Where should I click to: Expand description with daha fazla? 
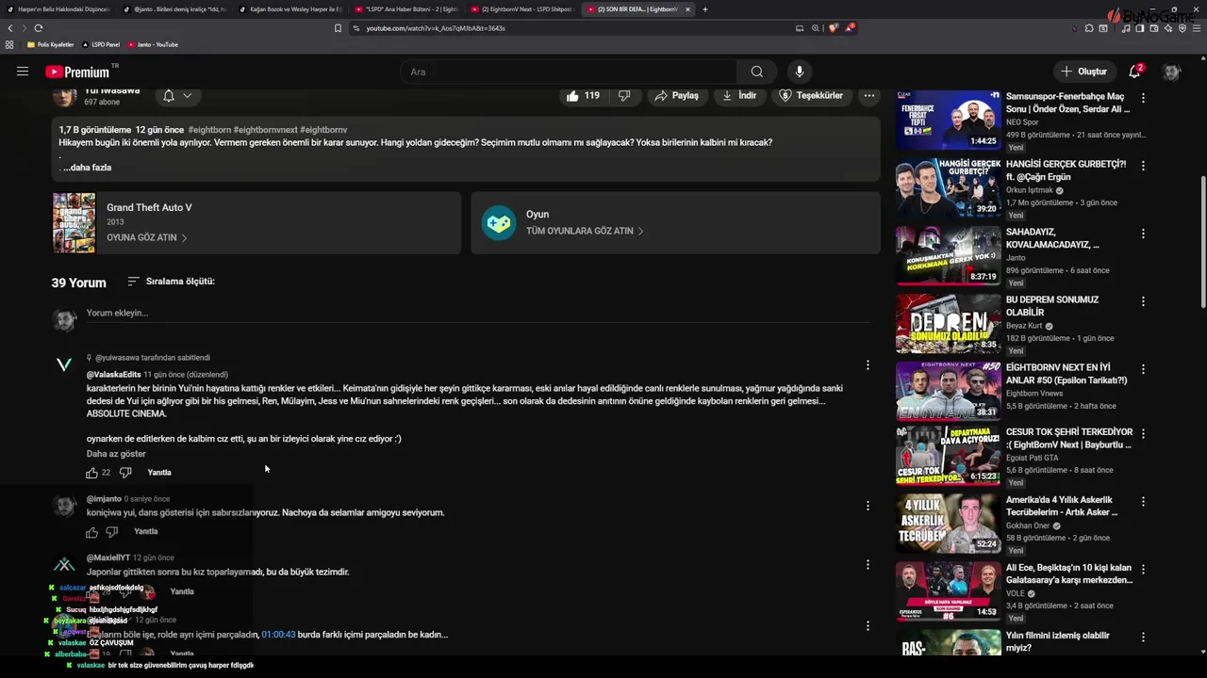coord(89,168)
